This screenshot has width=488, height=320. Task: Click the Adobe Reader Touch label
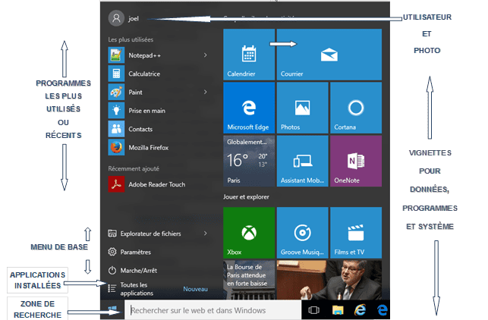click(157, 184)
